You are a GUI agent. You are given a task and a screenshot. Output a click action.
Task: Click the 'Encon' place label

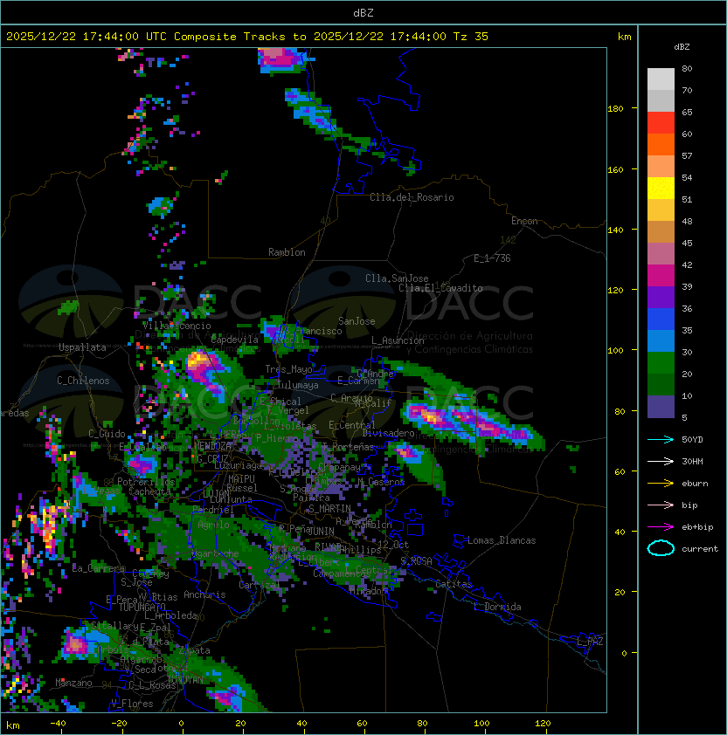[x=524, y=221]
